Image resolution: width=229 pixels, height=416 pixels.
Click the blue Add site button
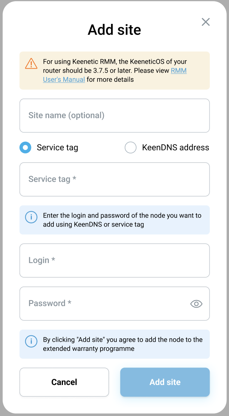click(x=165, y=382)
